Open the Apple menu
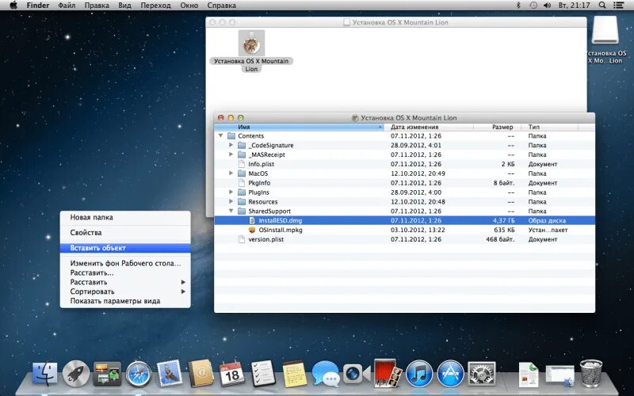The image size is (634, 396). coord(13,6)
